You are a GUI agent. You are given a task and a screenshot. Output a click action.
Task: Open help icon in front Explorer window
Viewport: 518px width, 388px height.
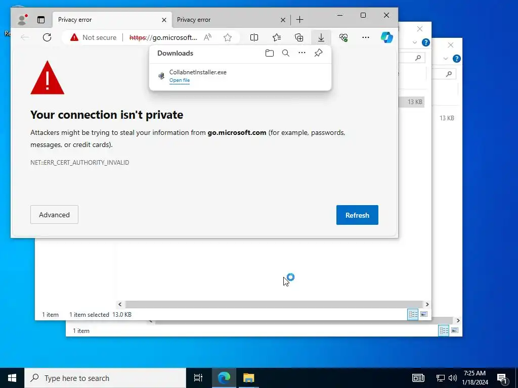(426, 42)
